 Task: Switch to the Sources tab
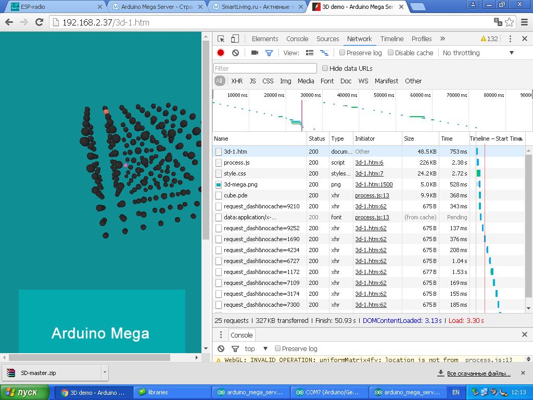[327, 39]
